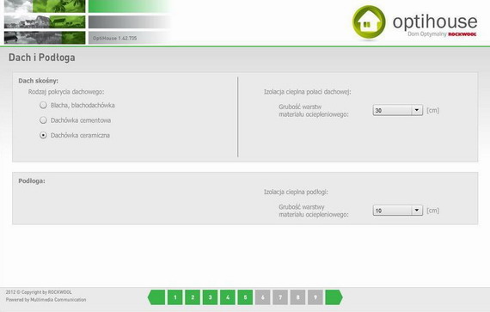Viewport: 490px width, 312px height.
Task: Go to step 4 in the bottom navigation
Action: coord(228,297)
